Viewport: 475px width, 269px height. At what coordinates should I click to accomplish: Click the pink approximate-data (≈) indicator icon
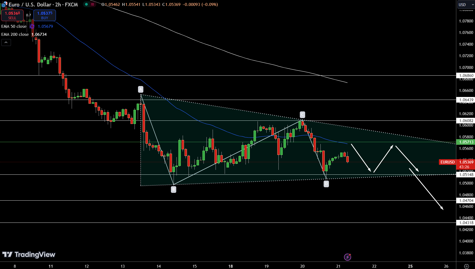[x=93, y=4]
